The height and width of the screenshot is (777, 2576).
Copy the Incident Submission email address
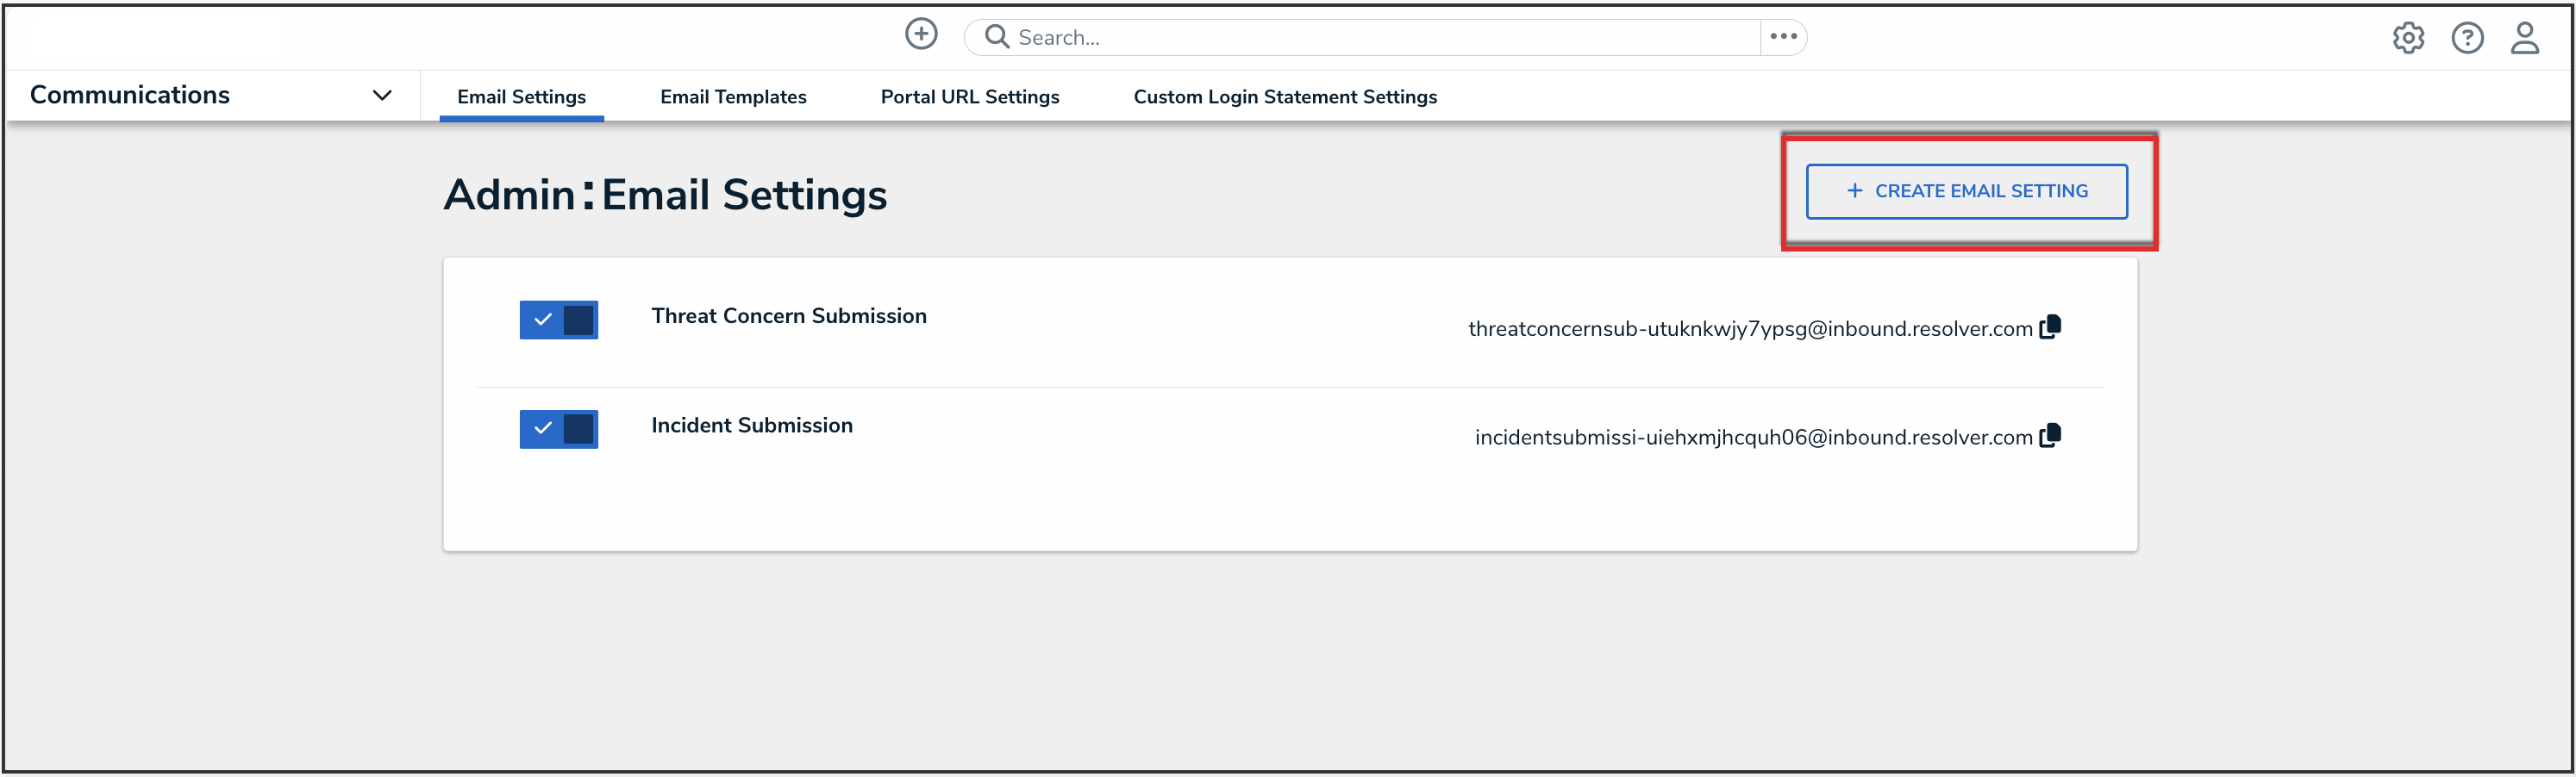point(2050,435)
